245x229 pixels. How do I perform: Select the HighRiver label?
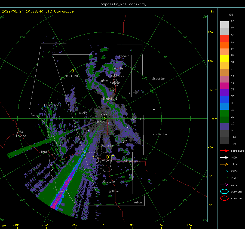pos(113,191)
